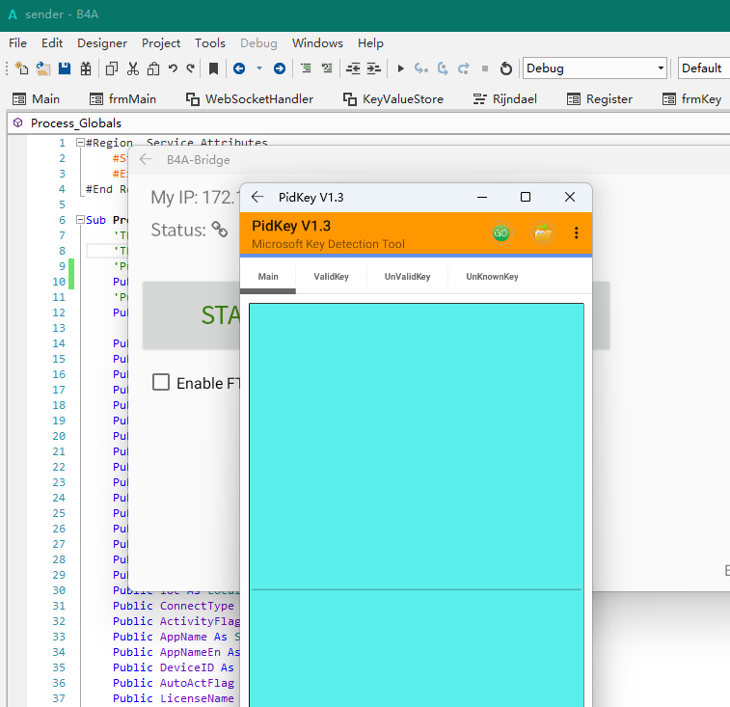Switch to the ValidKey tab
This screenshot has height=707, width=730.
tap(331, 277)
